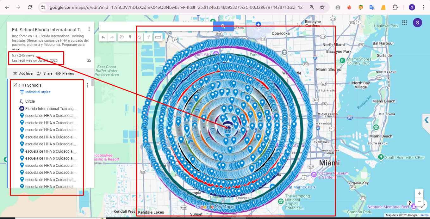430x219 pixels.
Task: Open the Chrome browser menu
Action: click(x=423, y=7)
